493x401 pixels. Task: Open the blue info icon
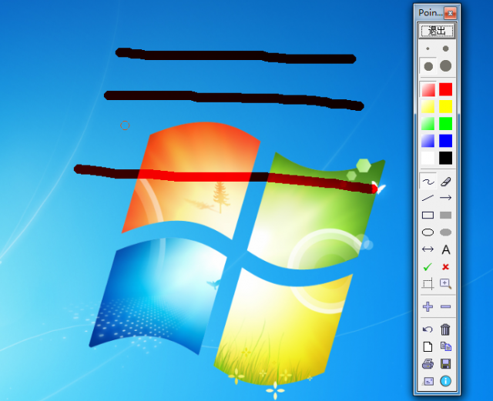tap(445, 381)
